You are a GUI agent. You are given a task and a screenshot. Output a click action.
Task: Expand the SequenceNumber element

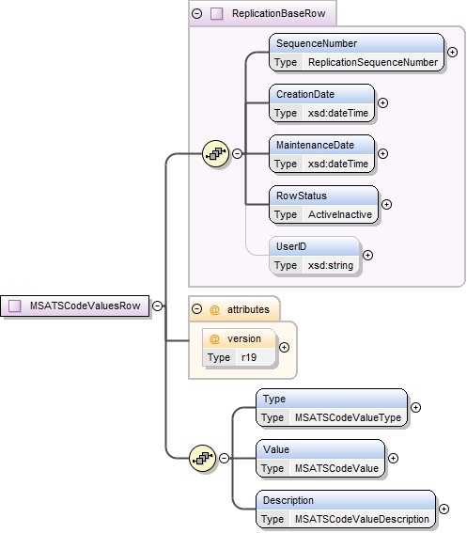coord(452,52)
